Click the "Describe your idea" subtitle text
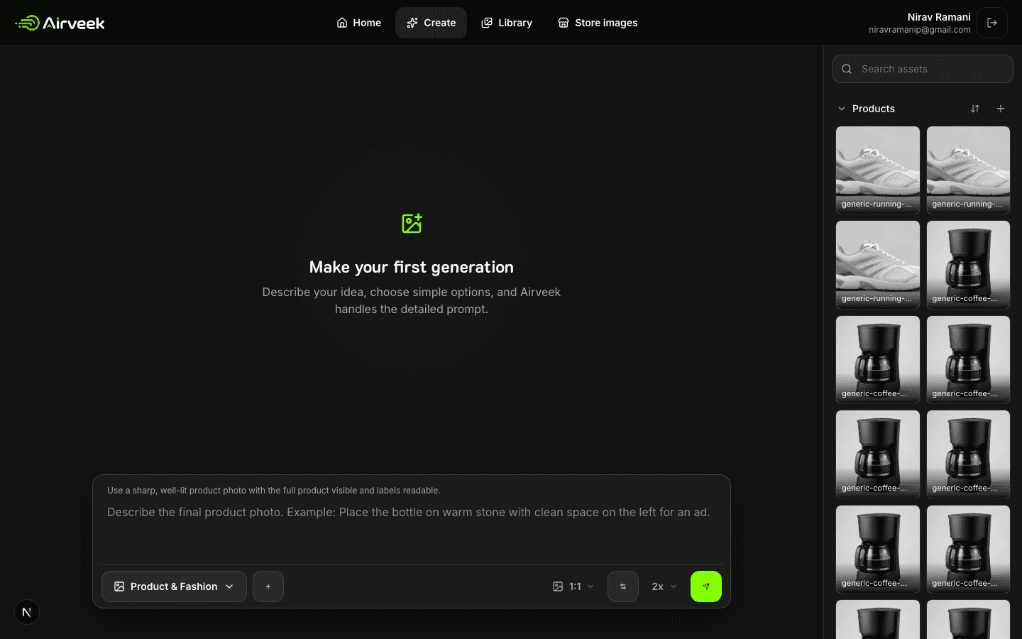Viewport: 1022px width, 639px height. pyautogui.click(x=412, y=300)
